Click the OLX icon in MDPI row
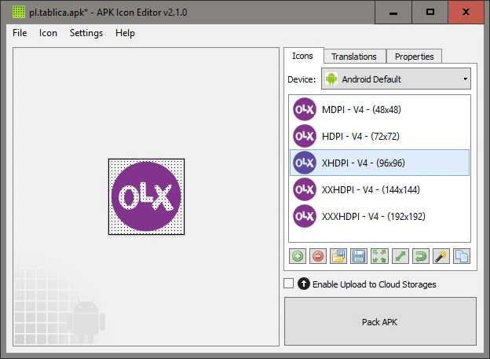Screen dimensions: 490x359 click(x=305, y=109)
